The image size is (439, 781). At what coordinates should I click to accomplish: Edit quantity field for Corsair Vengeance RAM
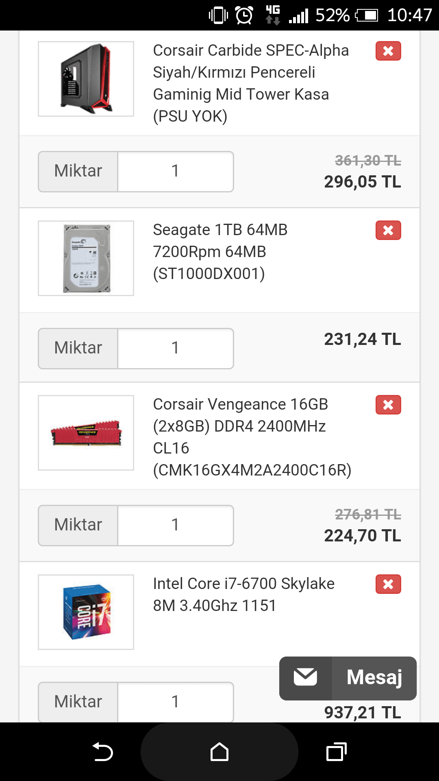coord(175,525)
